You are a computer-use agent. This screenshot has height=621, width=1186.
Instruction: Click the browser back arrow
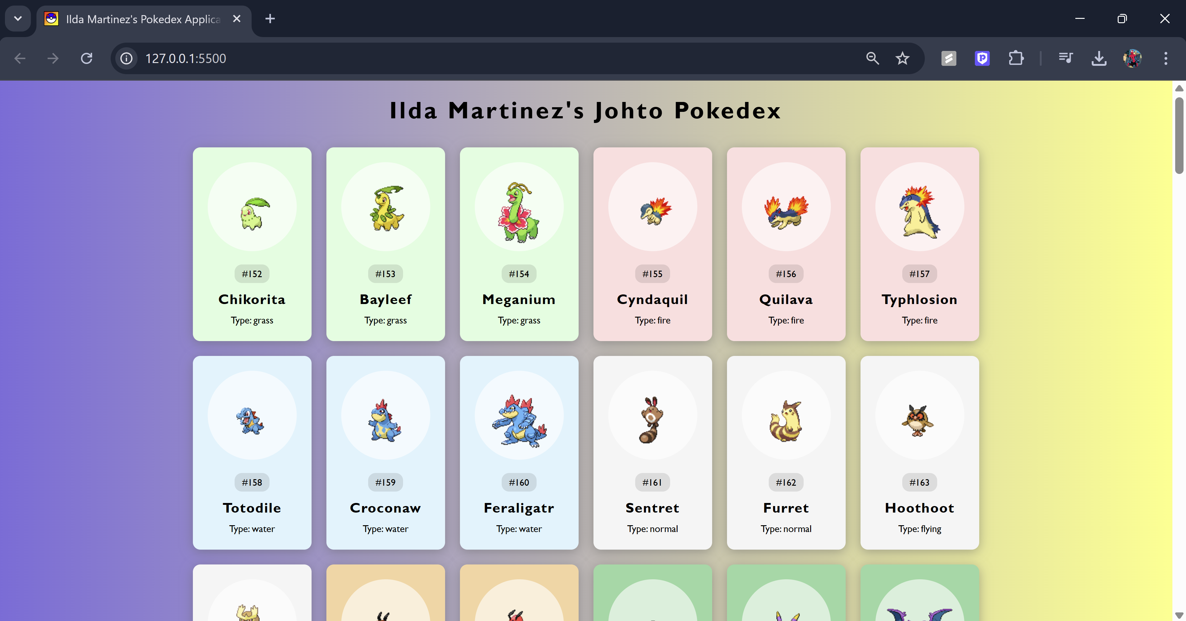[20, 58]
